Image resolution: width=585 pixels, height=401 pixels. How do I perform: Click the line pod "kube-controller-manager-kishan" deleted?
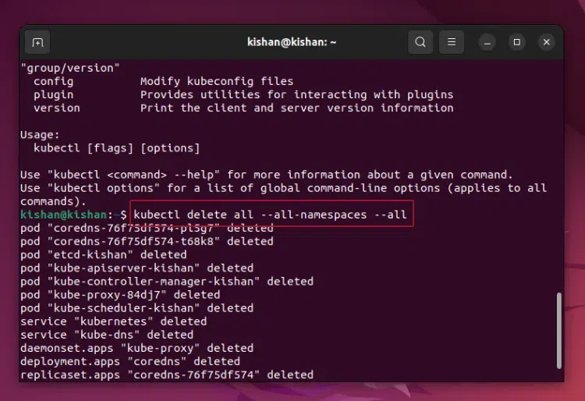tap(167, 282)
